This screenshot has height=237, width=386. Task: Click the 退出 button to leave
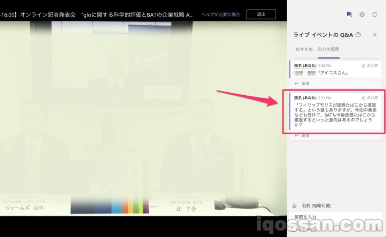[x=261, y=15]
